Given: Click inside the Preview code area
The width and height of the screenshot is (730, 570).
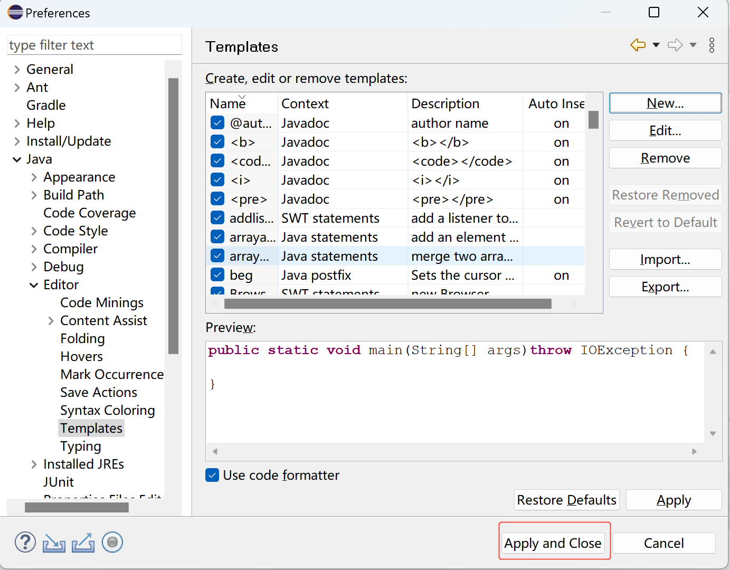Looking at the screenshot, I should (455, 392).
